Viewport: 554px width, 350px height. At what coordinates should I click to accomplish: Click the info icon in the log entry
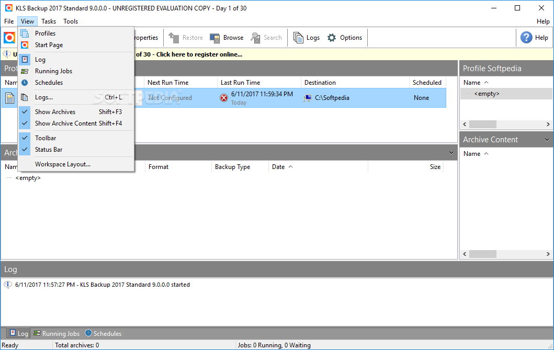click(x=7, y=285)
